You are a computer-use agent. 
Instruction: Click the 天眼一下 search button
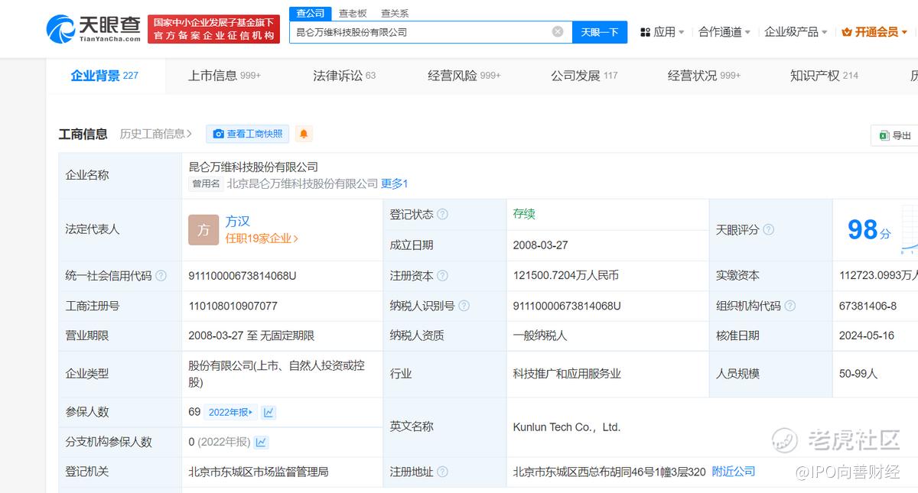(x=600, y=31)
